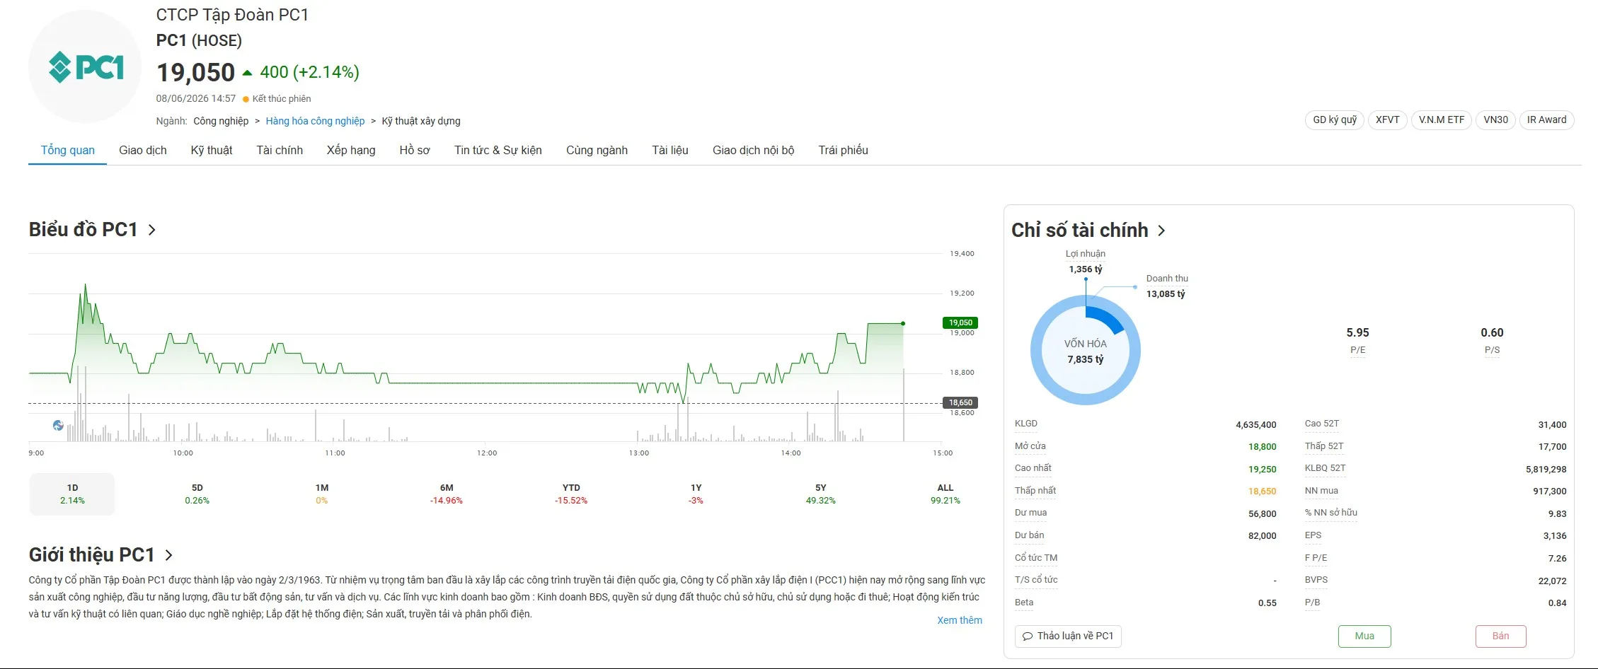Click the P/E value 5.95

click(x=1357, y=332)
